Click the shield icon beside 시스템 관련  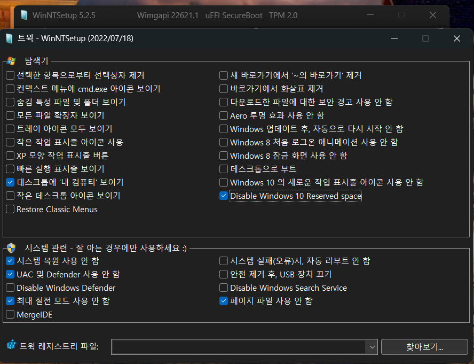point(11,248)
